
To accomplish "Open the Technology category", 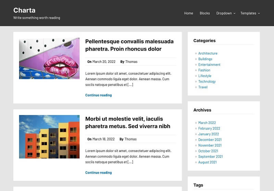I will click(207, 81).
